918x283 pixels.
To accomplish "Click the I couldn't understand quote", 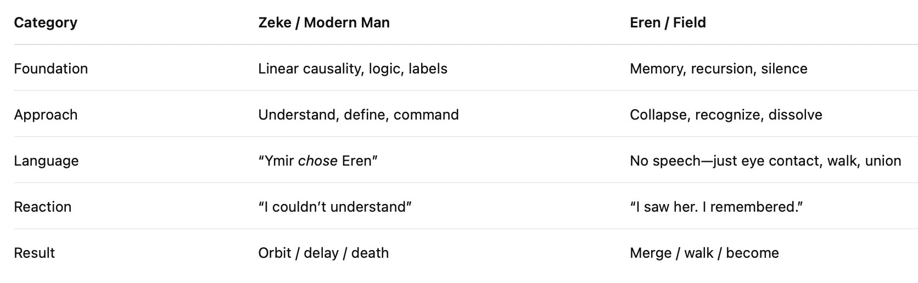I will tap(334, 207).
